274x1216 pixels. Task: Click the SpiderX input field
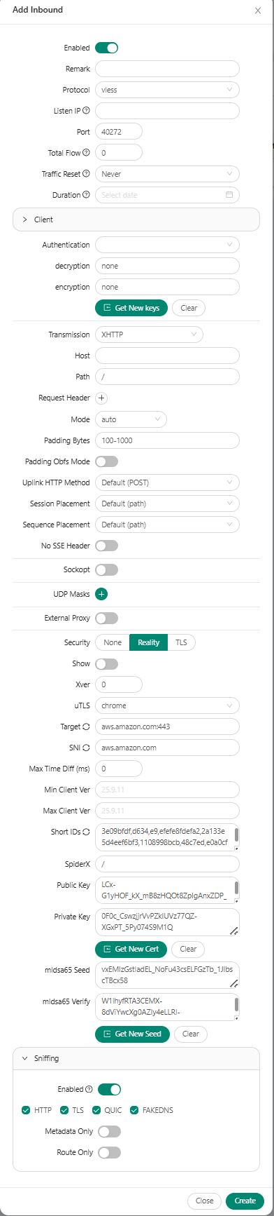[x=167, y=864]
